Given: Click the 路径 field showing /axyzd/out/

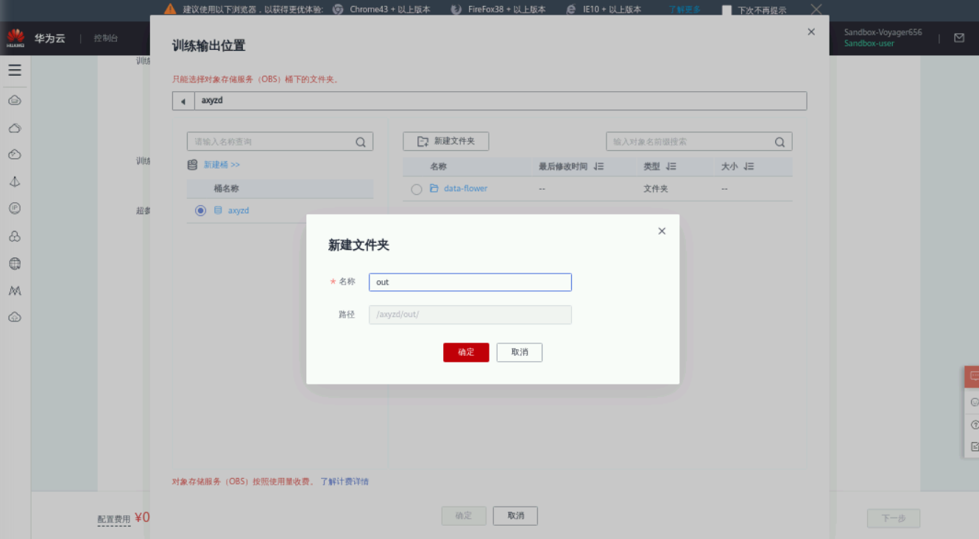Looking at the screenshot, I should tap(470, 315).
